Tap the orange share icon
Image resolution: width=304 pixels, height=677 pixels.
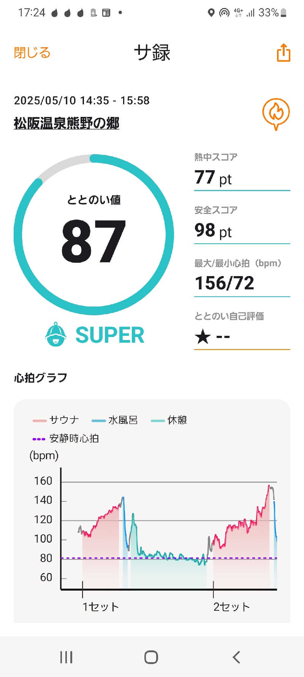click(283, 53)
